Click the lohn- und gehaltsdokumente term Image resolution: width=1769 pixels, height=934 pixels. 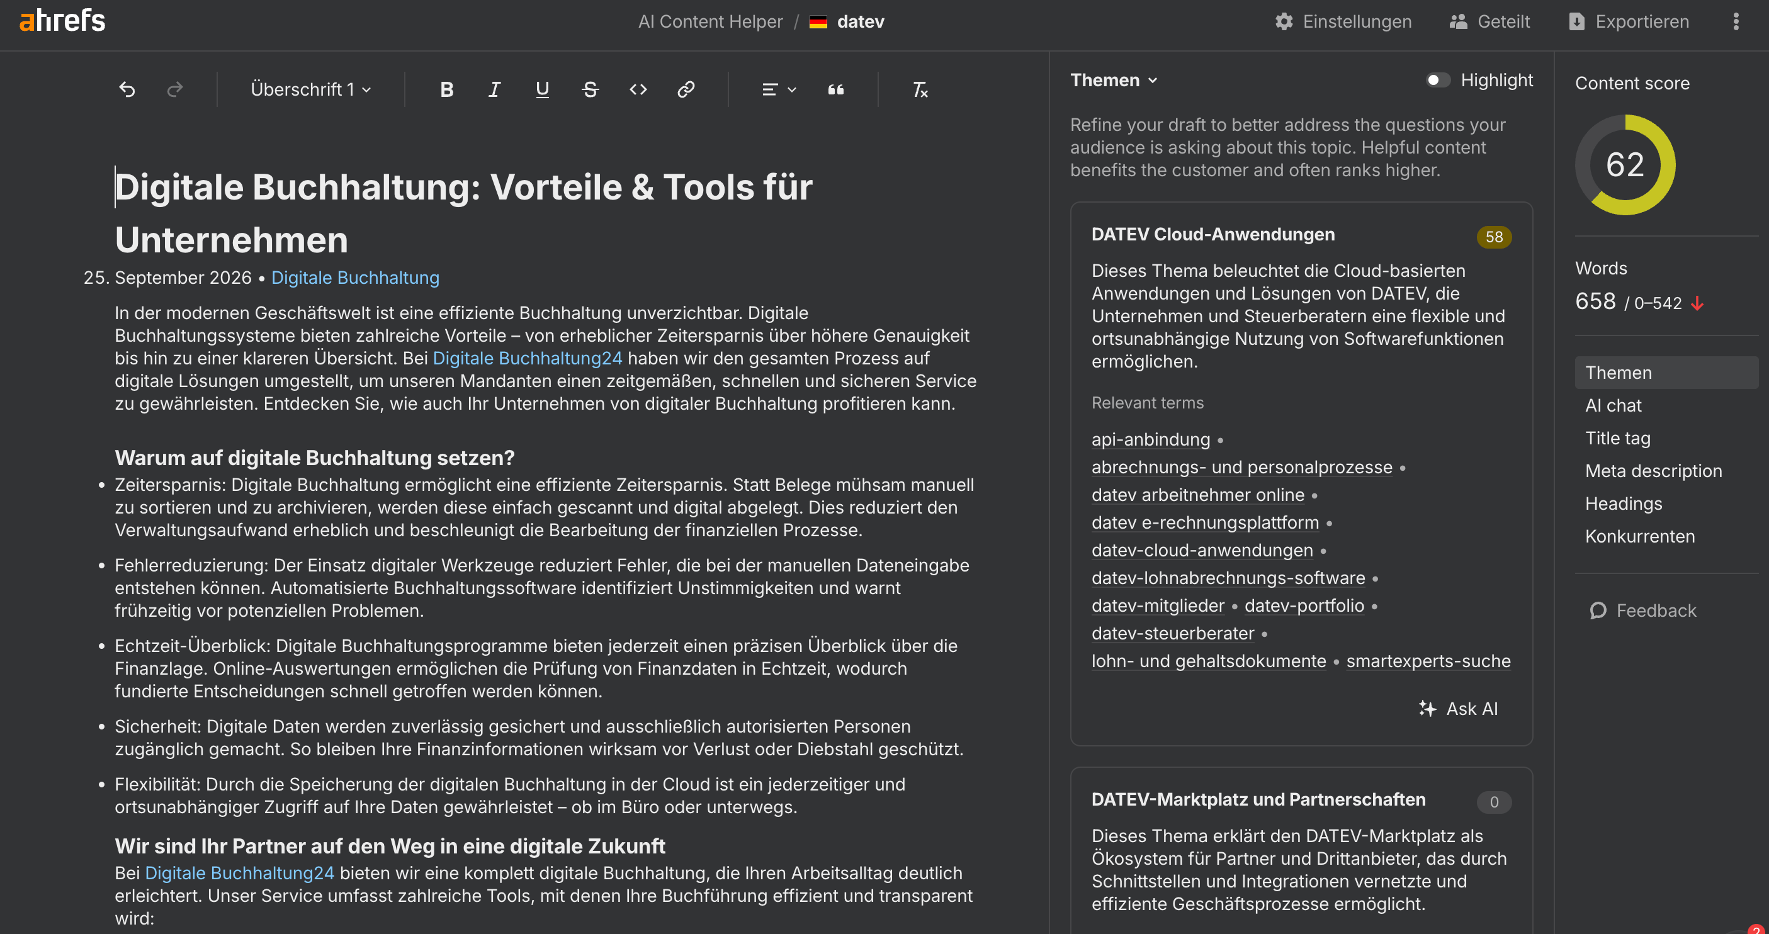(1209, 661)
